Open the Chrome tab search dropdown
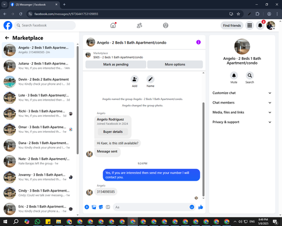 [x=4, y=5]
